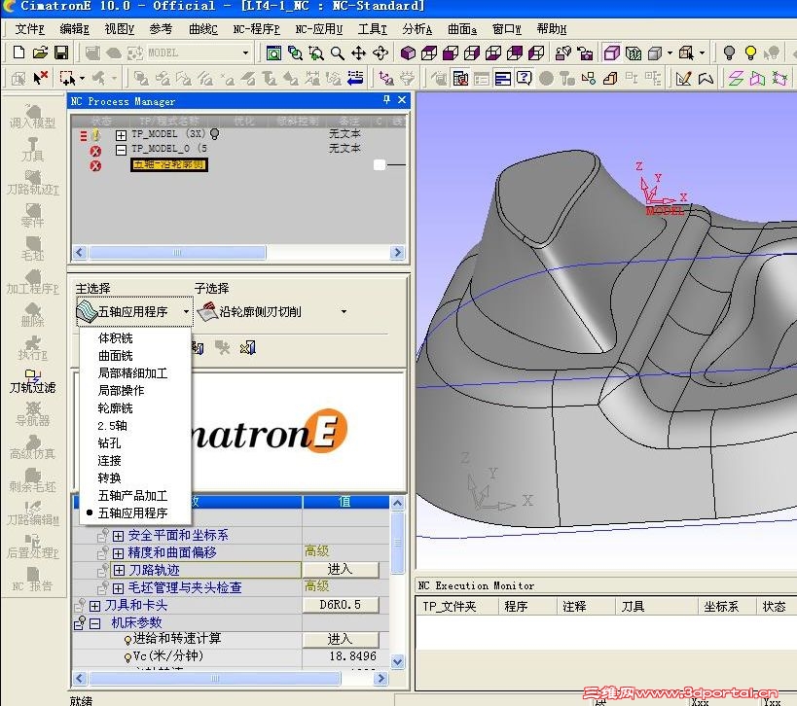This screenshot has height=706, width=797.
Task: Switch to isometric view cube icon
Action: 408,53
